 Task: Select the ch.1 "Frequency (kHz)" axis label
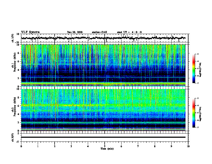(x=15, y=62)
